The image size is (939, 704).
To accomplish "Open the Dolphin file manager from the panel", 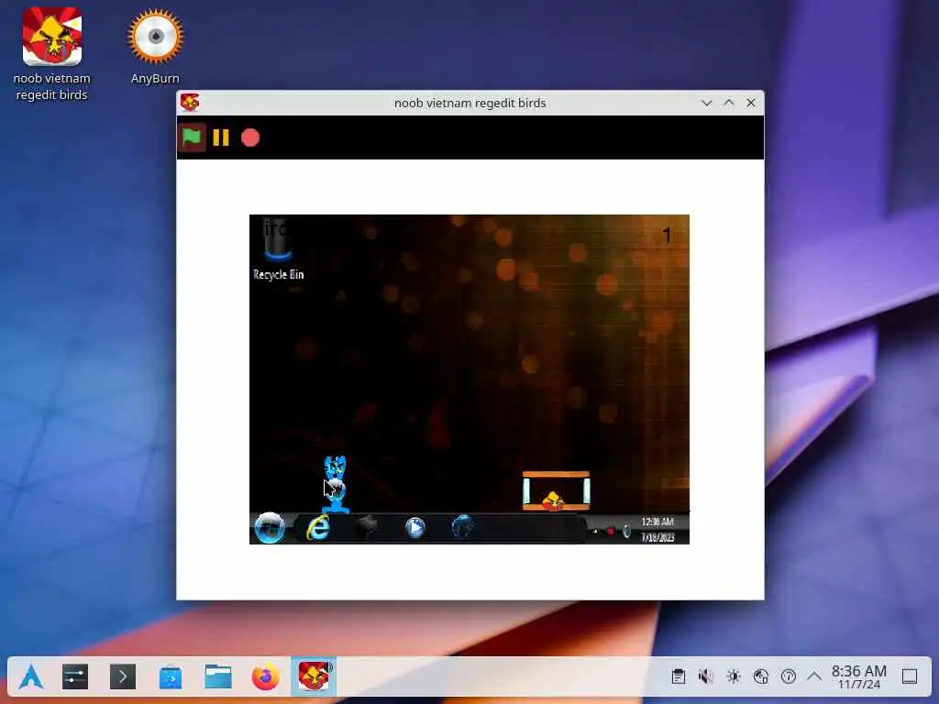I will coord(218,677).
